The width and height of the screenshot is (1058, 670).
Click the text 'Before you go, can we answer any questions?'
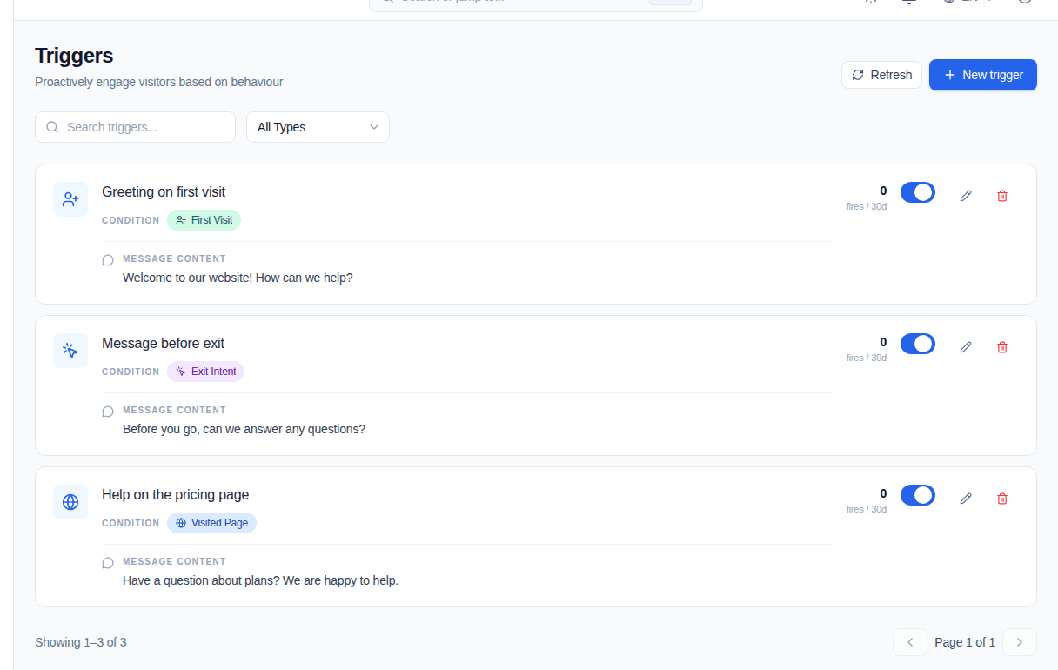(244, 429)
